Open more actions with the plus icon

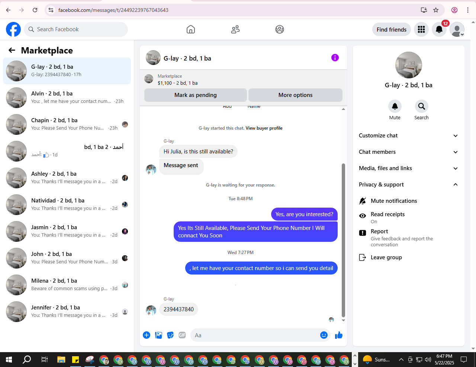click(x=147, y=335)
